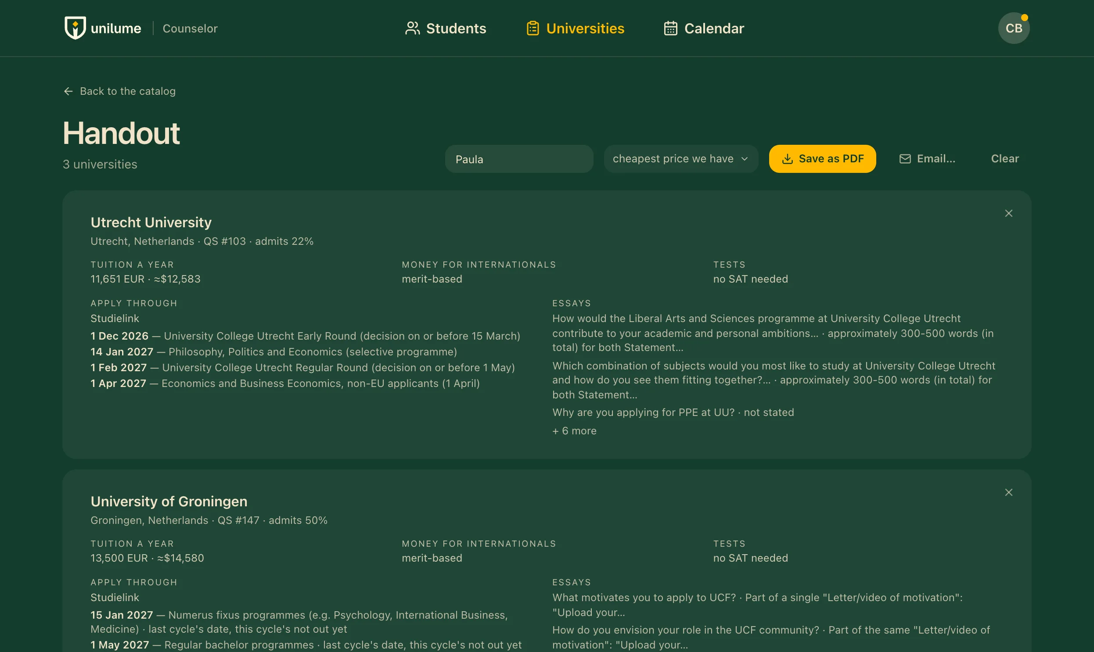This screenshot has width=1094, height=652.
Task: Click the unilume shield logo
Action: [75, 28]
